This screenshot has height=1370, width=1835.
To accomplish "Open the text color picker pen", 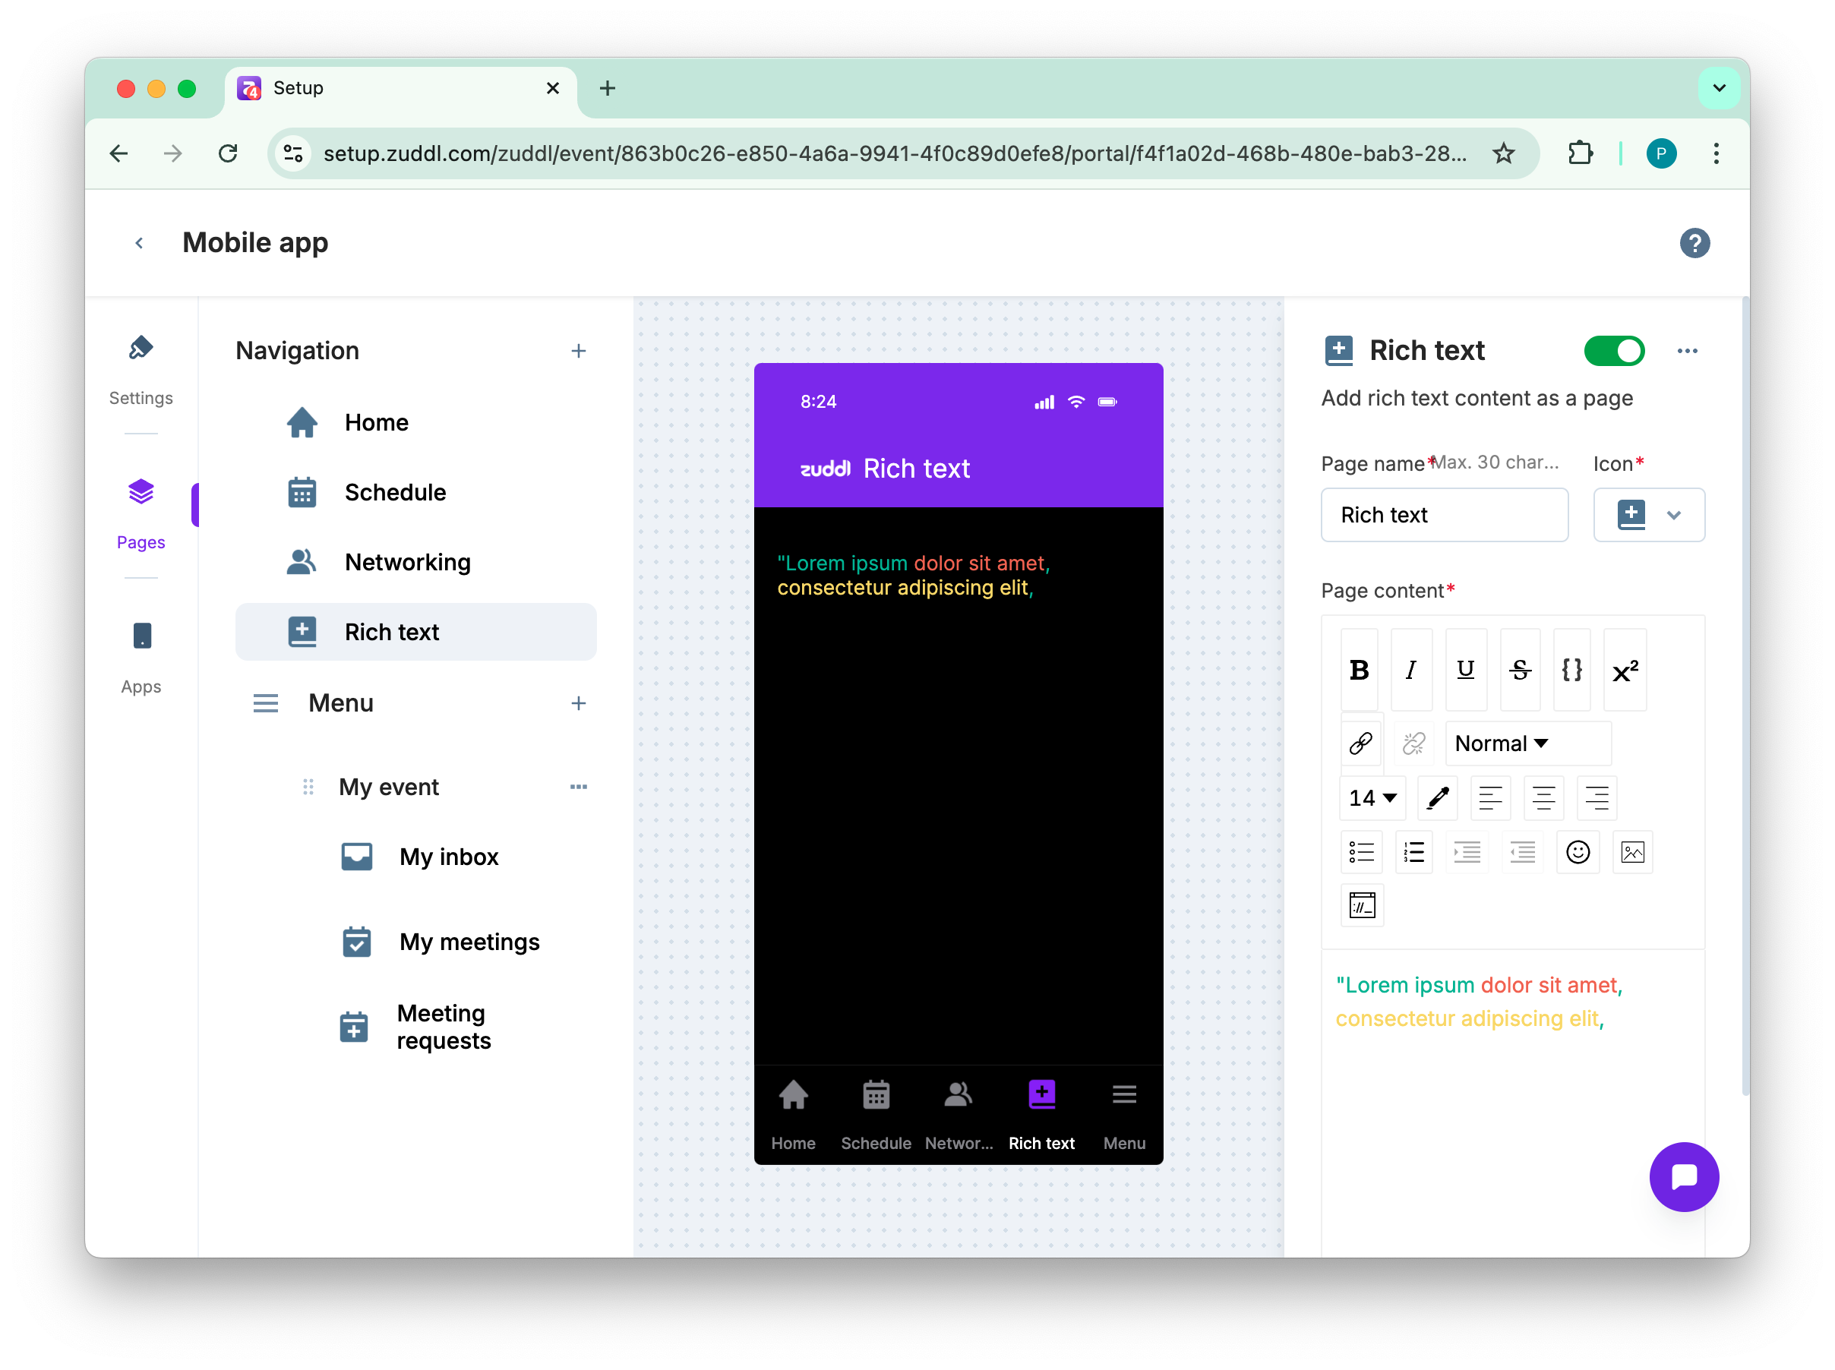I will click(1438, 798).
